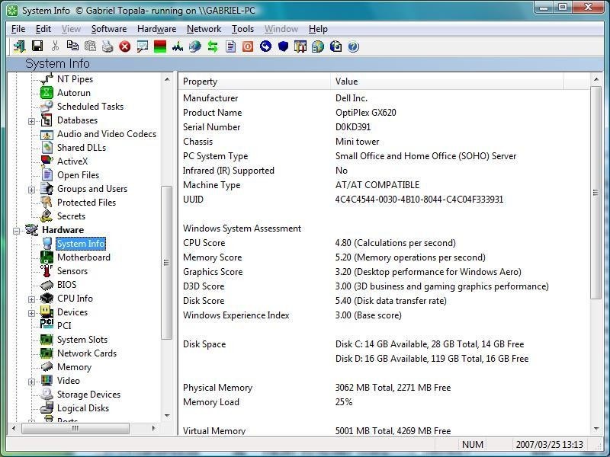Expand the Video tree node
Screen dimensions: 610x457
click(x=32, y=381)
